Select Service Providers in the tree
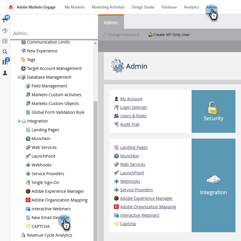The width and height of the screenshot is (241, 241). point(48,174)
